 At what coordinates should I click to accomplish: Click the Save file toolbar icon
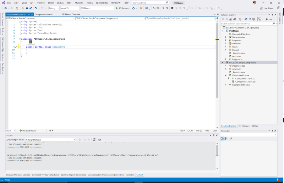pyautogui.click(x=27, y=8)
